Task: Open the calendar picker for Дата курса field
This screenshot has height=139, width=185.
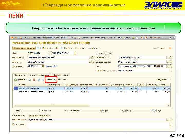Action: pyautogui.click(x=43, y=66)
